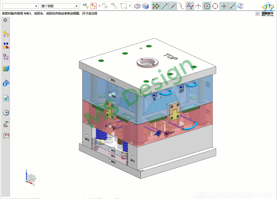The width and height of the screenshot is (277, 199).
Task: Open the Roles palette icon
Action: [x=6, y=136]
